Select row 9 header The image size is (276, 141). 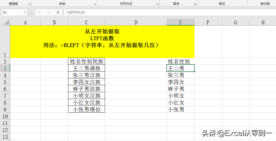pyautogui.click(x=5, y=109)
